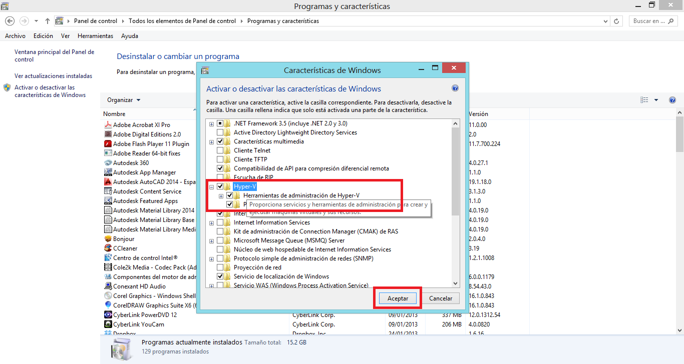
Task: Expand Protocolo simple de administración de redes
Action: pos(212,259)
